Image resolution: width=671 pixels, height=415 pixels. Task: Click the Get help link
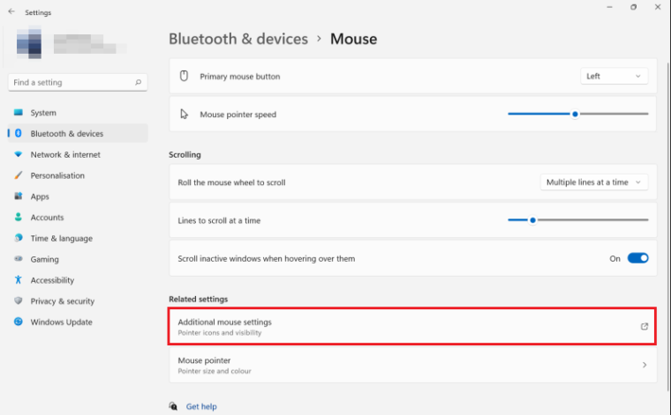[201, 407]
